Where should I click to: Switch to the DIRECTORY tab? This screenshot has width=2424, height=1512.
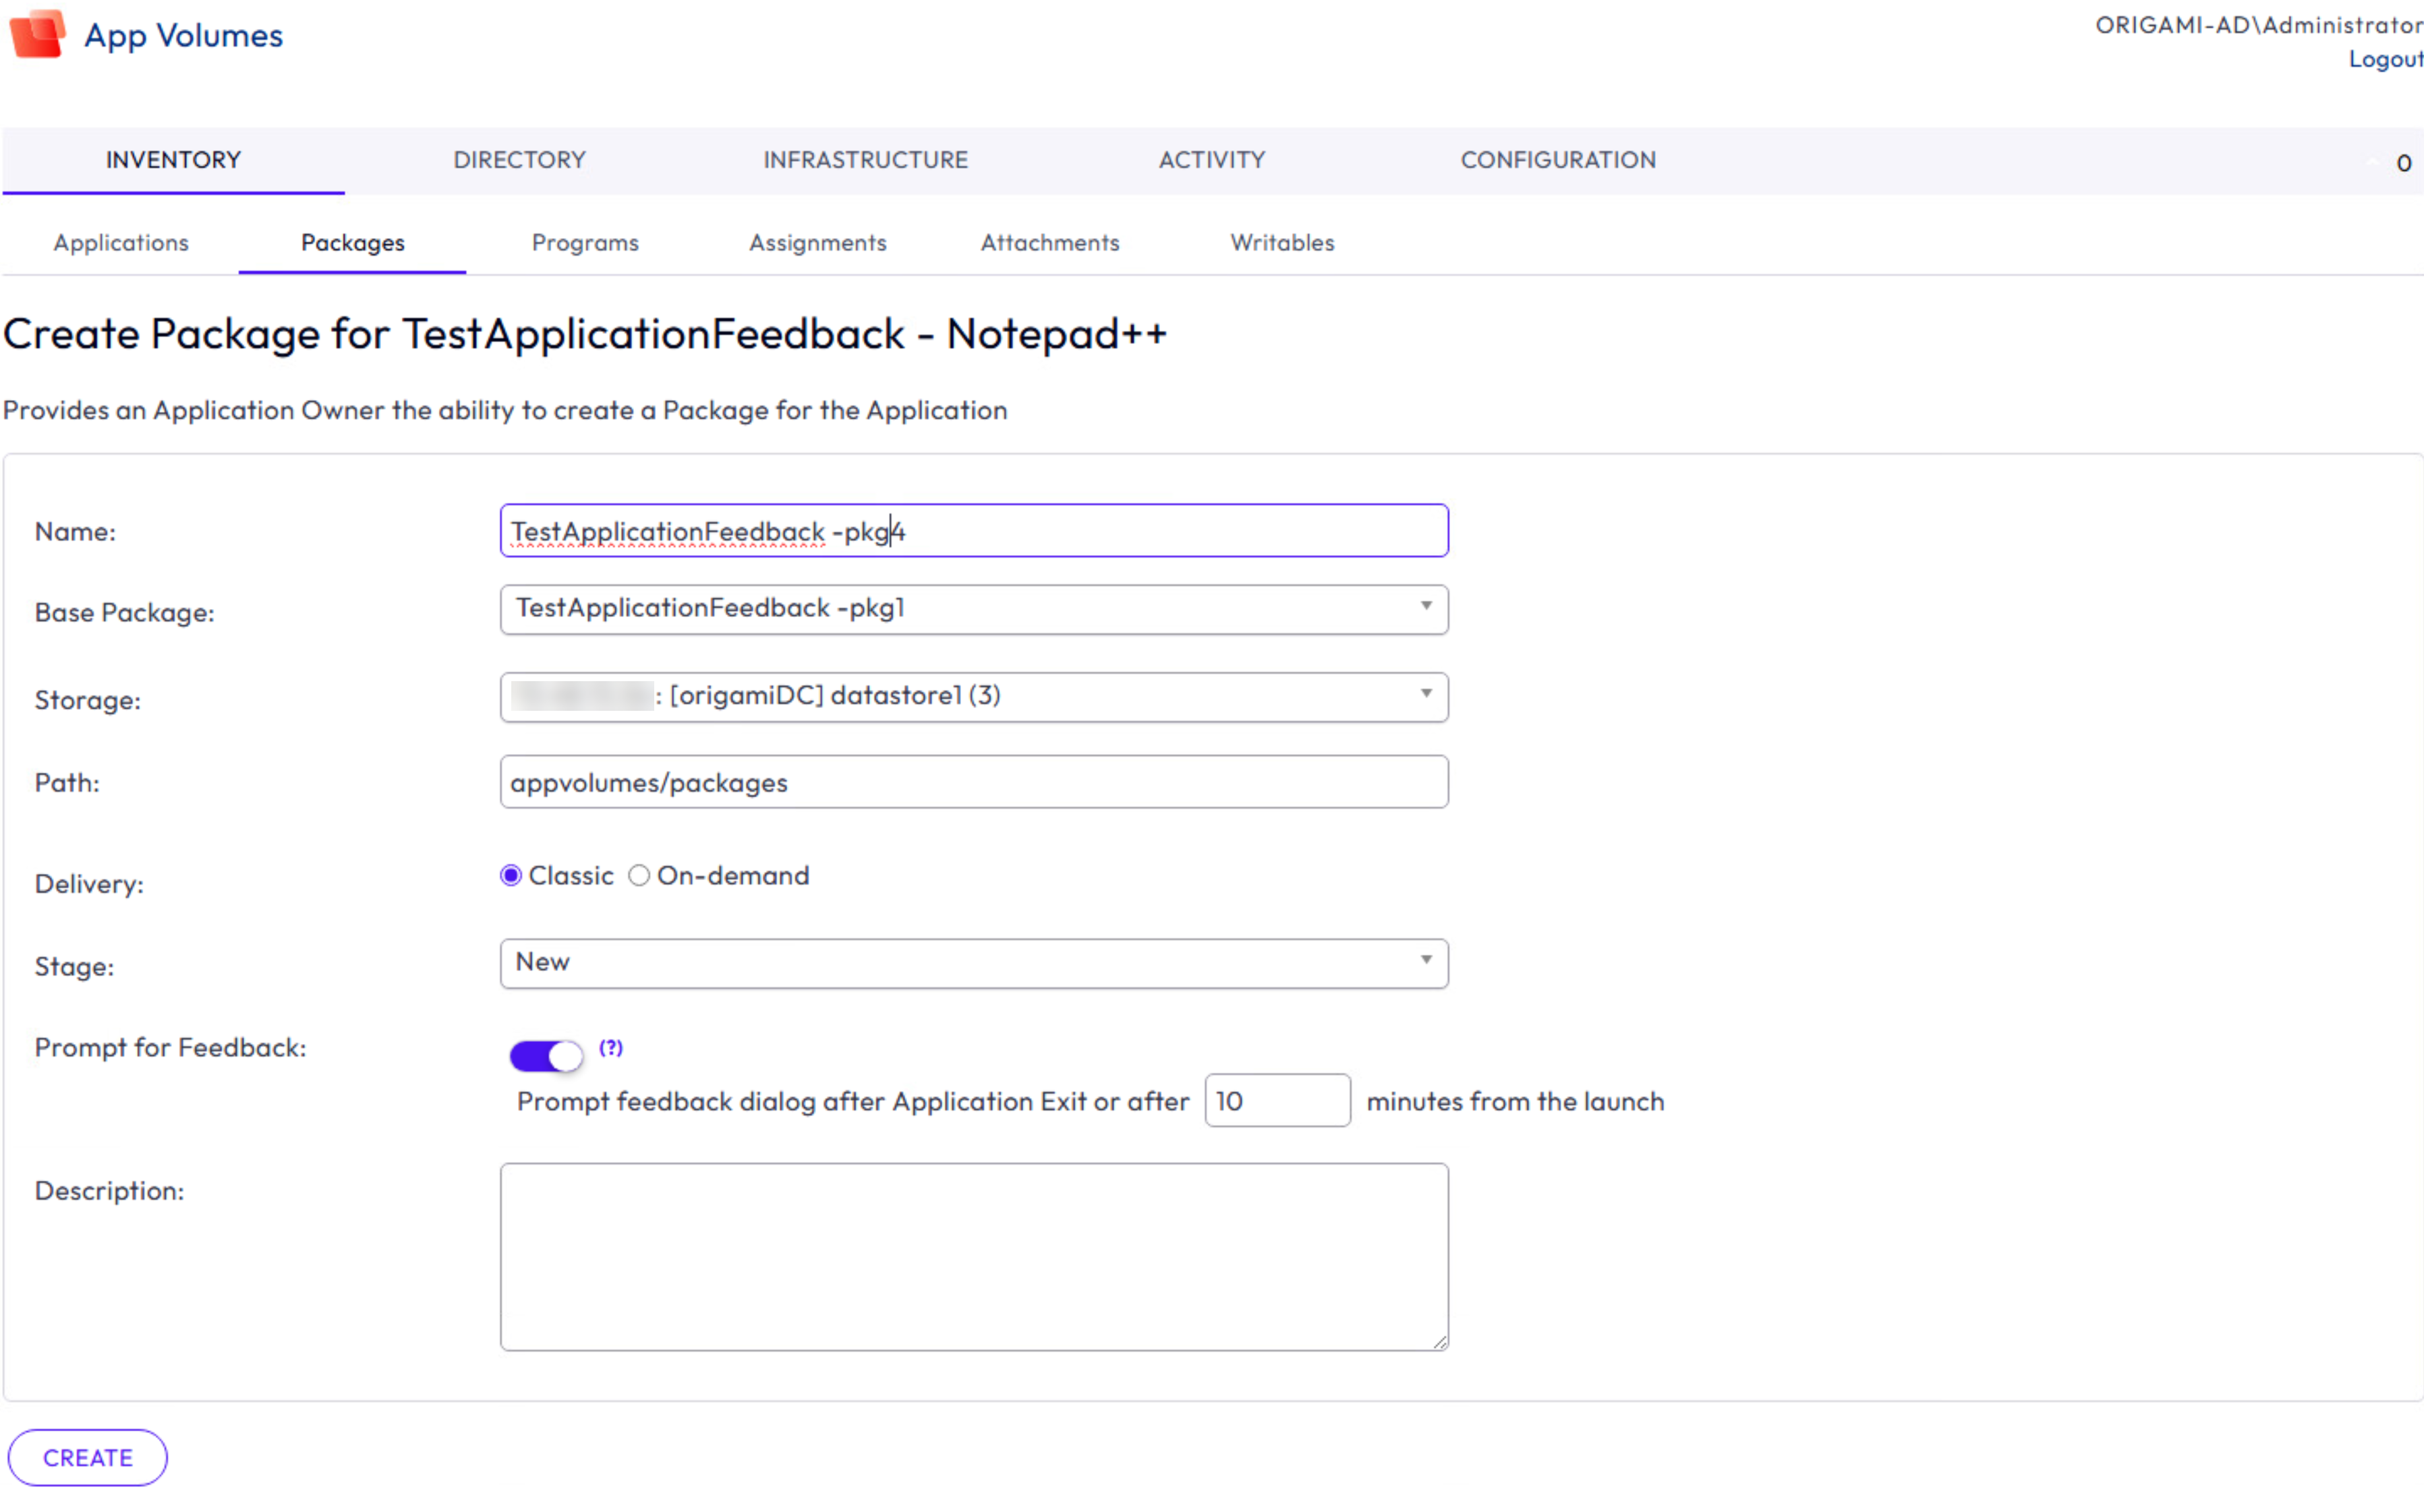point(519,160)
